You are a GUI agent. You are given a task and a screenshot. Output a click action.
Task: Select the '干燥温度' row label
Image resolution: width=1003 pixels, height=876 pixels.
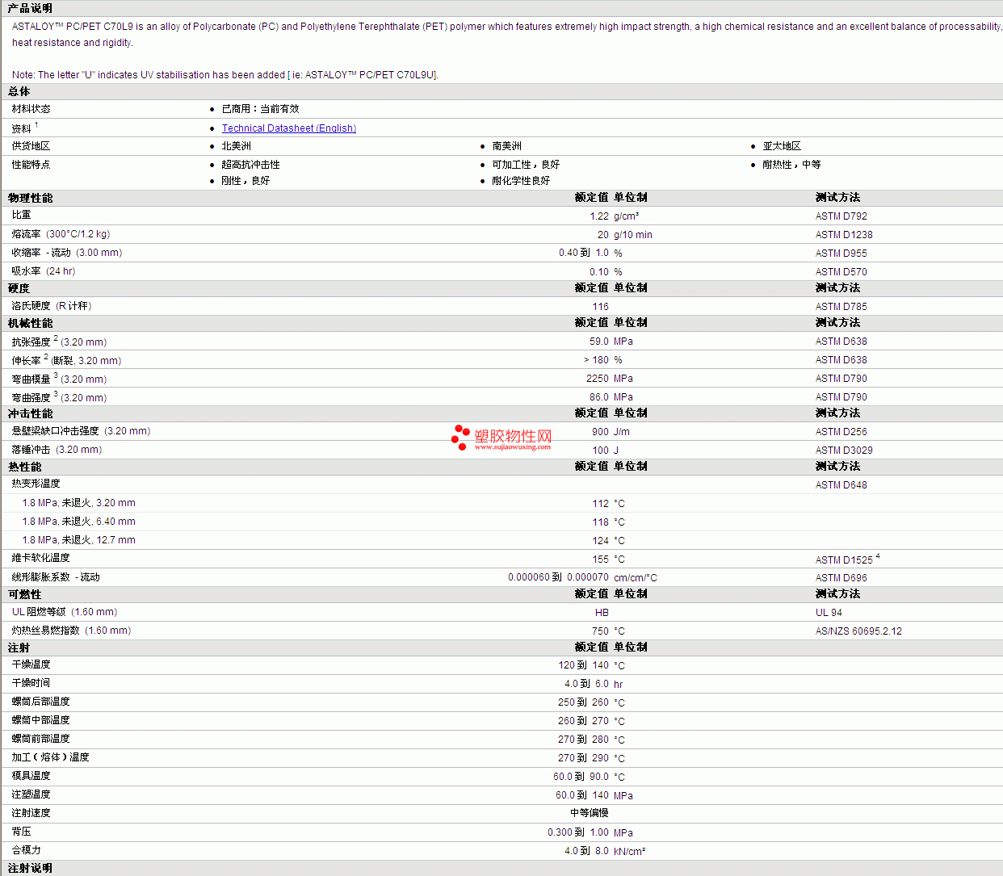tap(31, 664)
